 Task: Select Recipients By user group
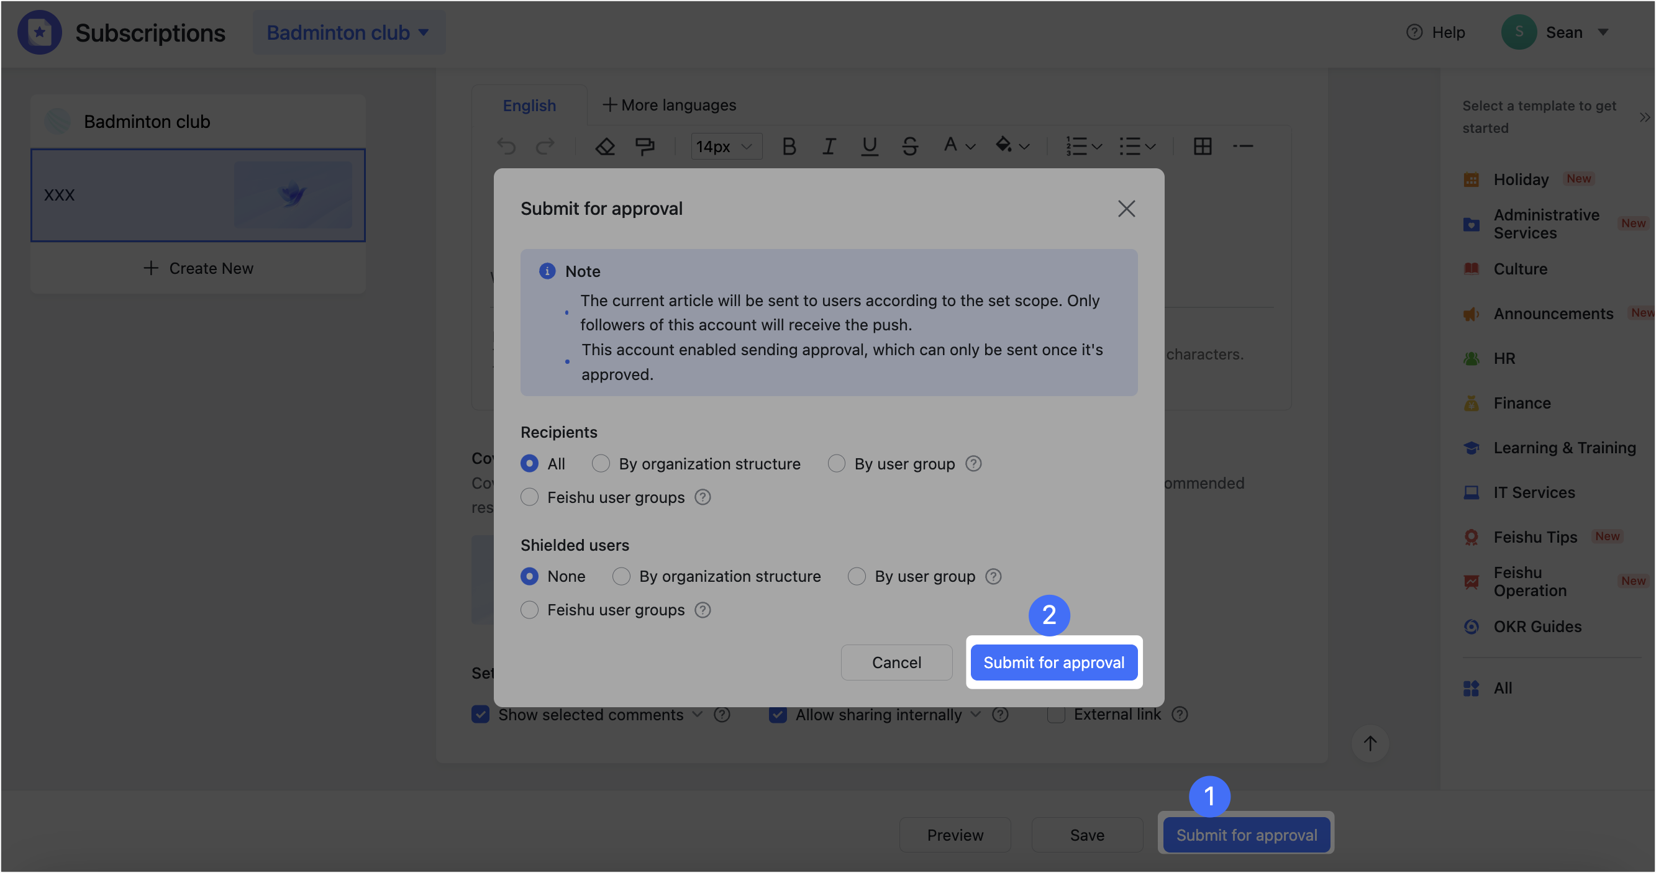click(x=836, y=463)
